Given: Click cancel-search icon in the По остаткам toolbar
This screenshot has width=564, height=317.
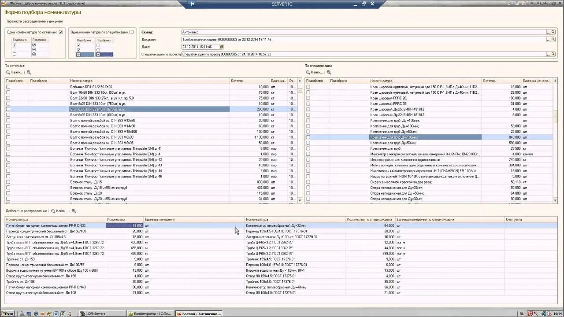Looking at the screenshot, I should coord(29,72).
